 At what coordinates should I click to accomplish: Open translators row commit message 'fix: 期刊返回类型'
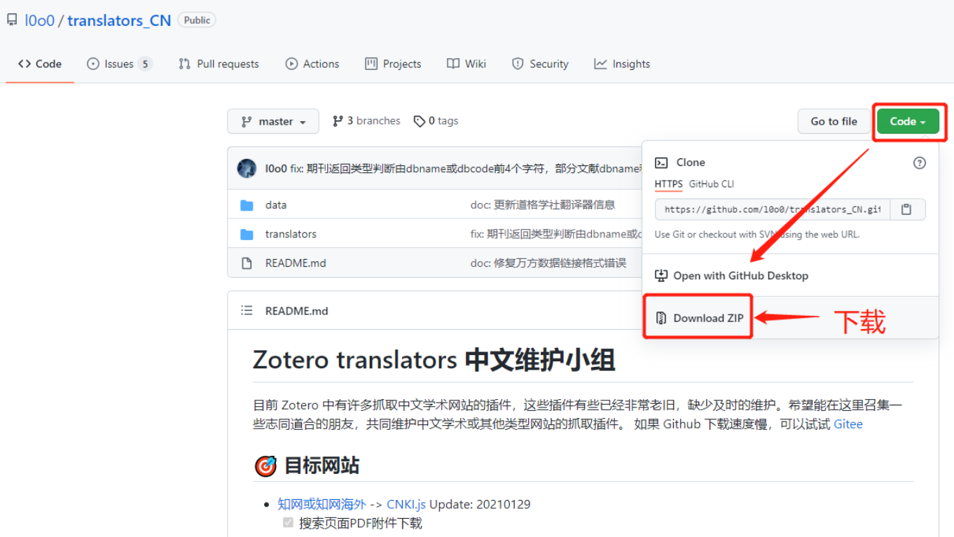pos(556,235)
